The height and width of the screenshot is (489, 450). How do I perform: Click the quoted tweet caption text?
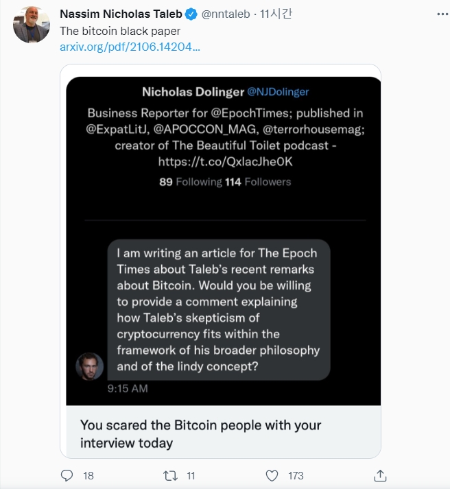coord(200,433)
